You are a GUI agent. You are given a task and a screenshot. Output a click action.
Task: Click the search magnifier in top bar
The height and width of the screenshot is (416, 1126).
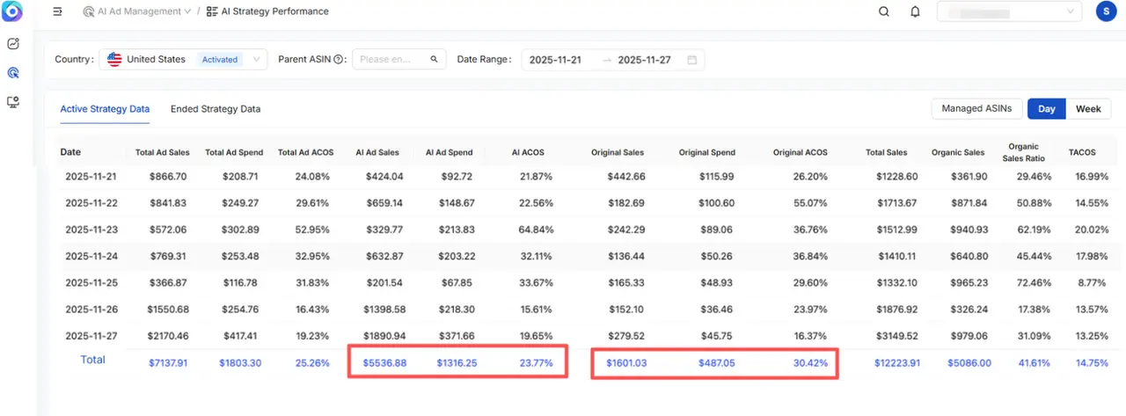pos(884,11)
